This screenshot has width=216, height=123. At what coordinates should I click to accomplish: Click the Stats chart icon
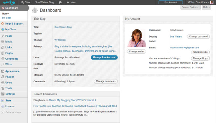[x=3, y=100]
